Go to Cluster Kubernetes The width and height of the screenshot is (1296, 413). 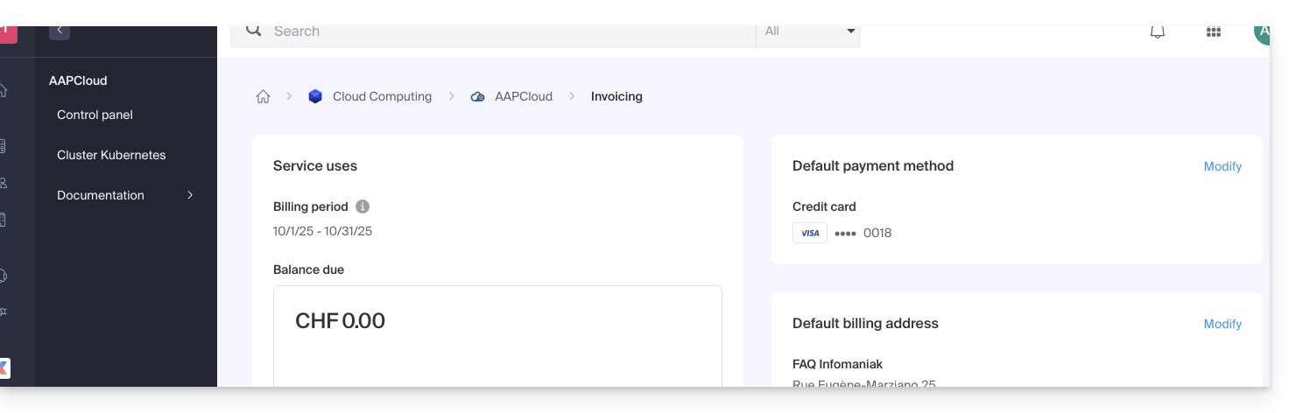(x=111, y=155)
